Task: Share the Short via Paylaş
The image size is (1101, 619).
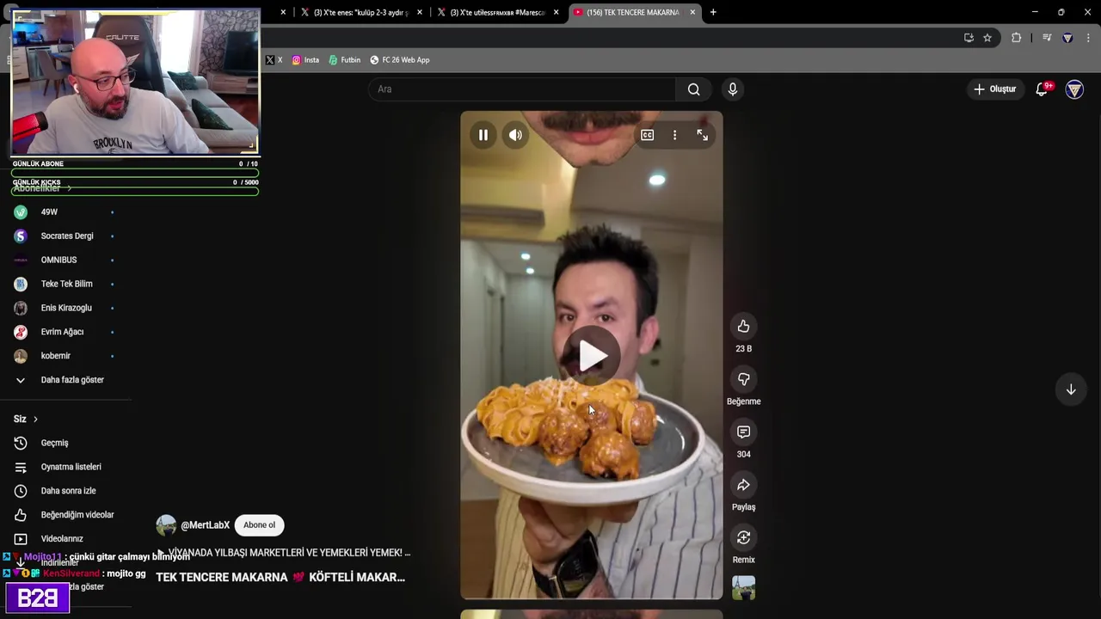Action: tap(743, 485)
